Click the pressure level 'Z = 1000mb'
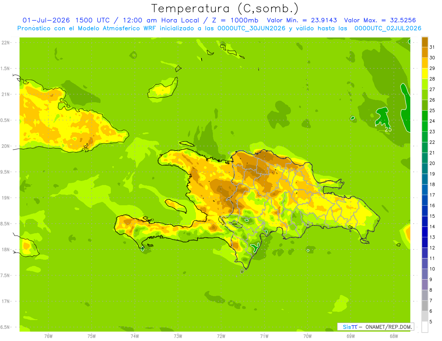 click(235, 21)
